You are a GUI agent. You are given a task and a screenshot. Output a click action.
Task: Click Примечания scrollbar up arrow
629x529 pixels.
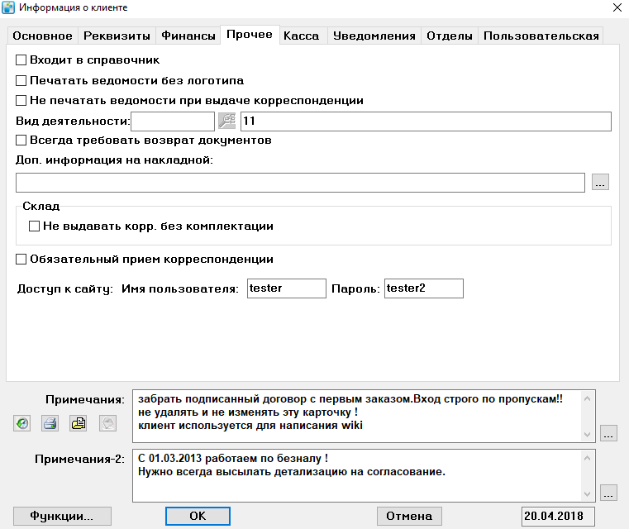(588, 398)
